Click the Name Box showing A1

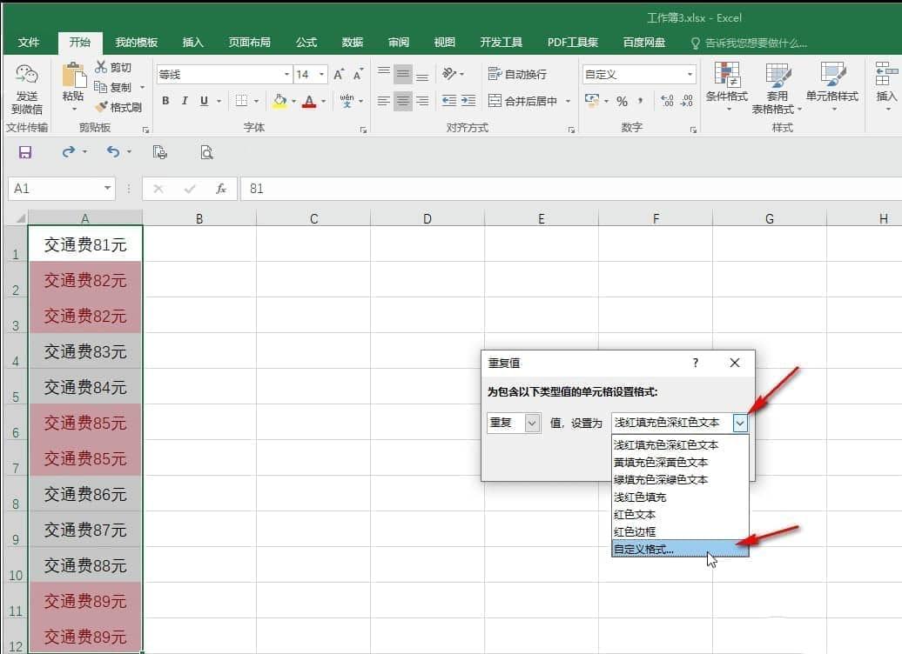pyautogui.click(x=62, y=189)
